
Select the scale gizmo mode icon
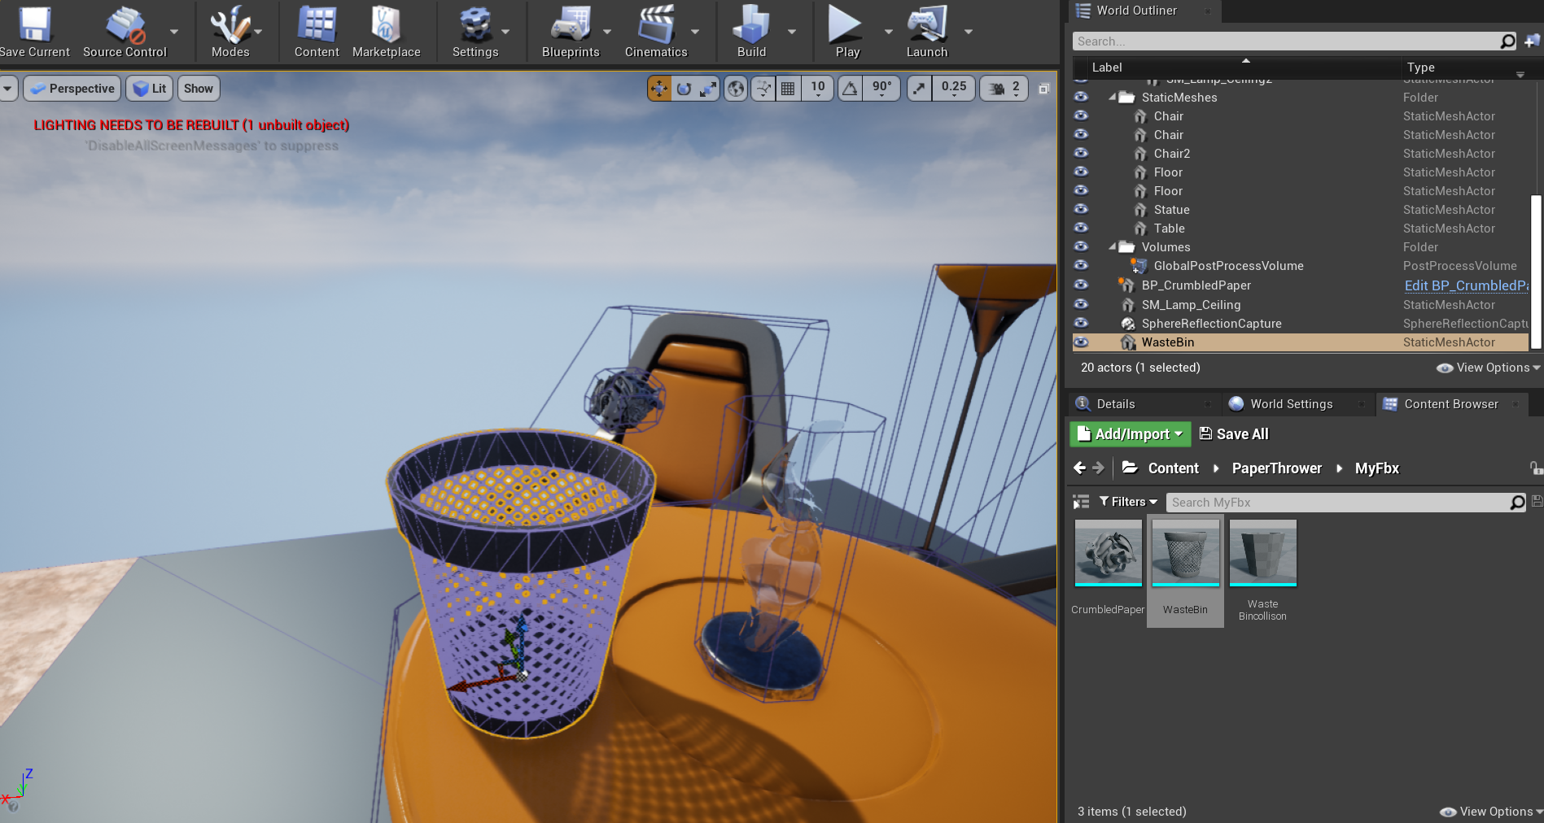click(708, 89)
